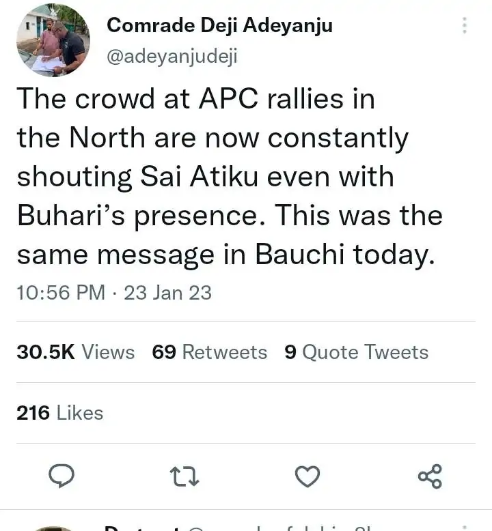Viewport: 492px width, 531px height.
Task: Click the 10:56 PM timestamp
Action: tap(61, 293)
